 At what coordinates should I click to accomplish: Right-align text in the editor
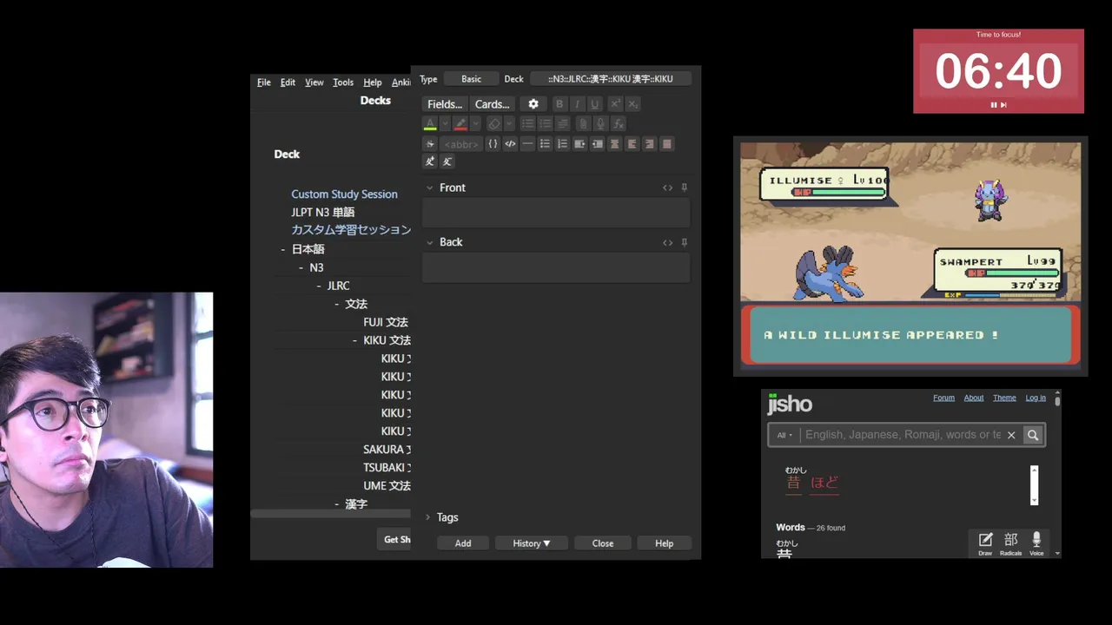point(649,144)
